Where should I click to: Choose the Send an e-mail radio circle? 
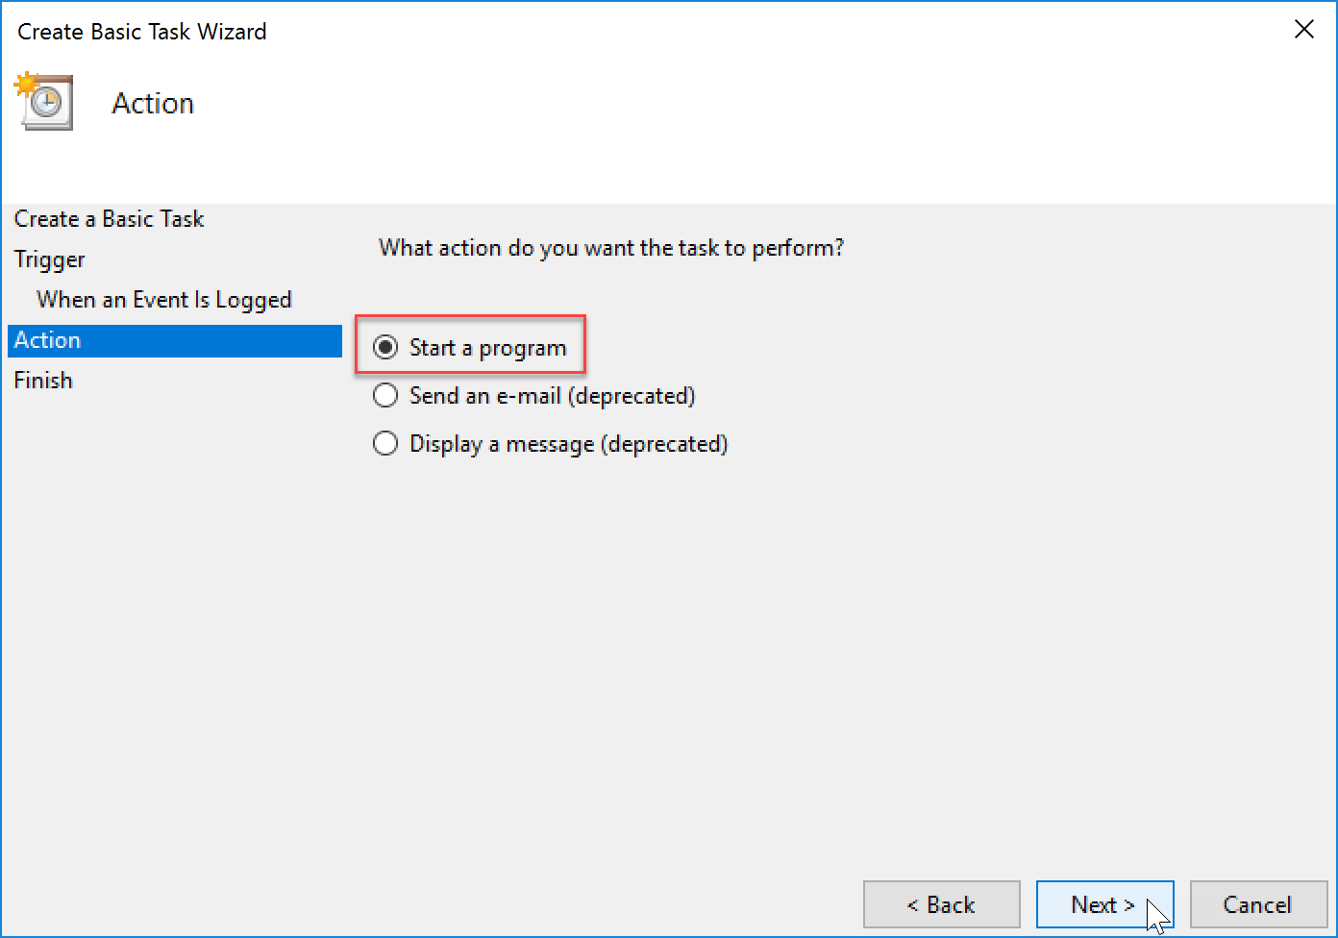tap(385, 395)
